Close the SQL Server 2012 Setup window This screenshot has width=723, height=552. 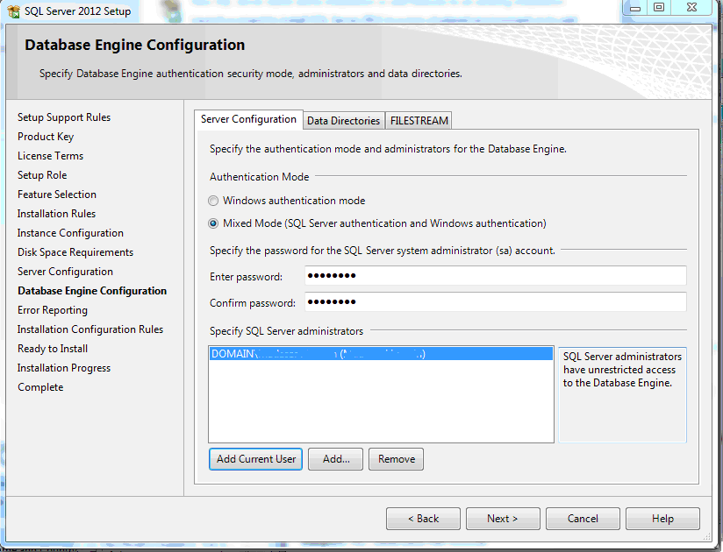tap(692, 8)
